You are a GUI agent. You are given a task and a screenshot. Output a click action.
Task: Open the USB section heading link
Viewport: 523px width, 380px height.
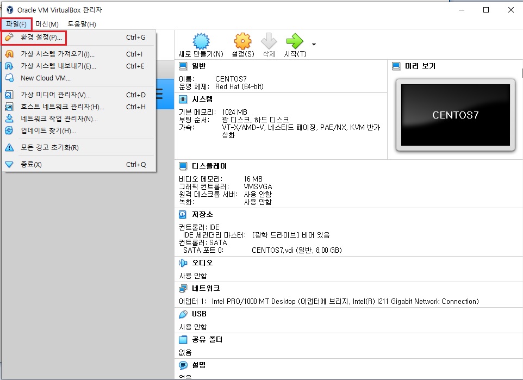pos(199,314)
